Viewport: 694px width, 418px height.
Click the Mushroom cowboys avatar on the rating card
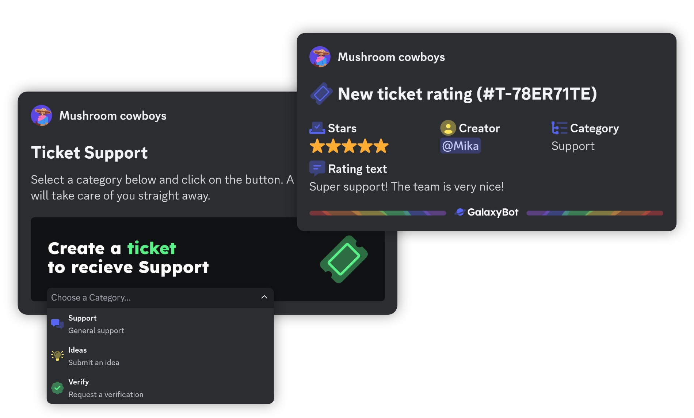pyautogui.click(x=321, y=57)
